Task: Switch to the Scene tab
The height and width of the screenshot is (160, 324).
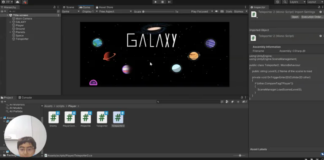Action: pos(69,7)
